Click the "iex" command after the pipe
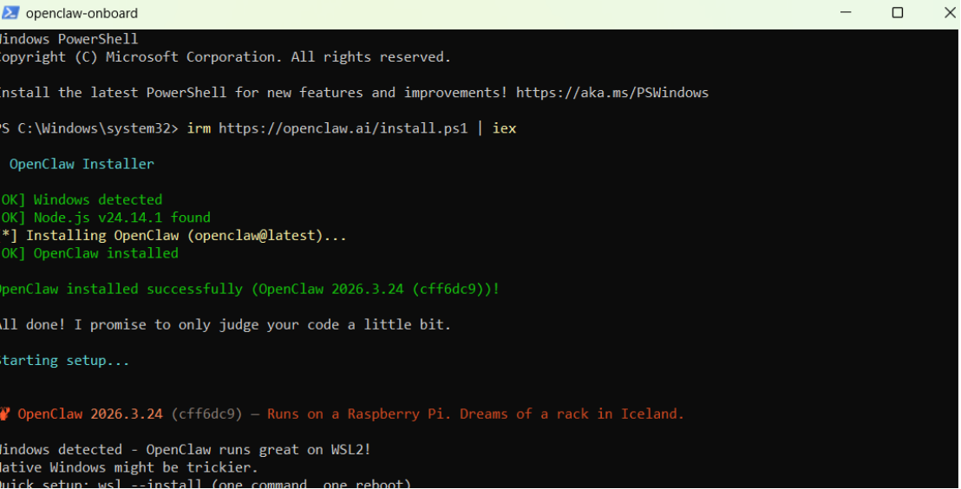 pyautogui.click(x=504, y=128)
